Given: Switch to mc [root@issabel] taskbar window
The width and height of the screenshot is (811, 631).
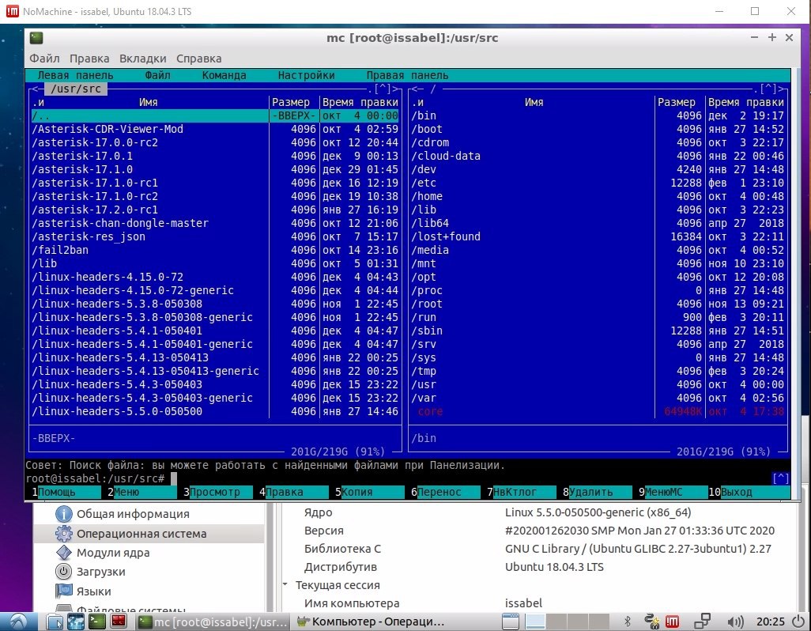Looking at the screenshot, I should tap(213, 622).
